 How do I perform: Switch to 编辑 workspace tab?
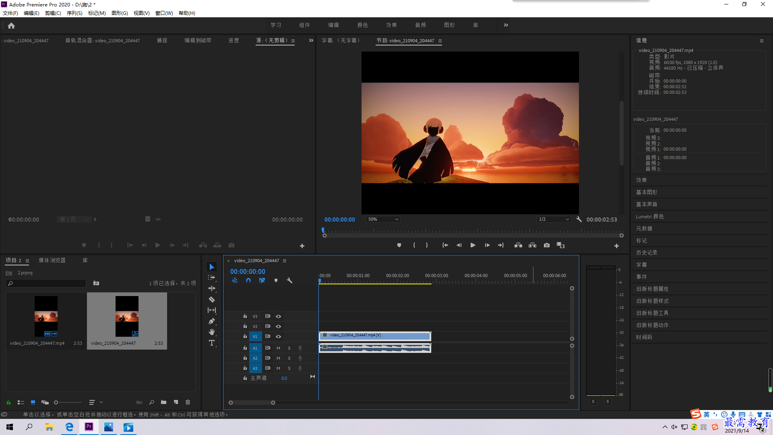point(333,25)
